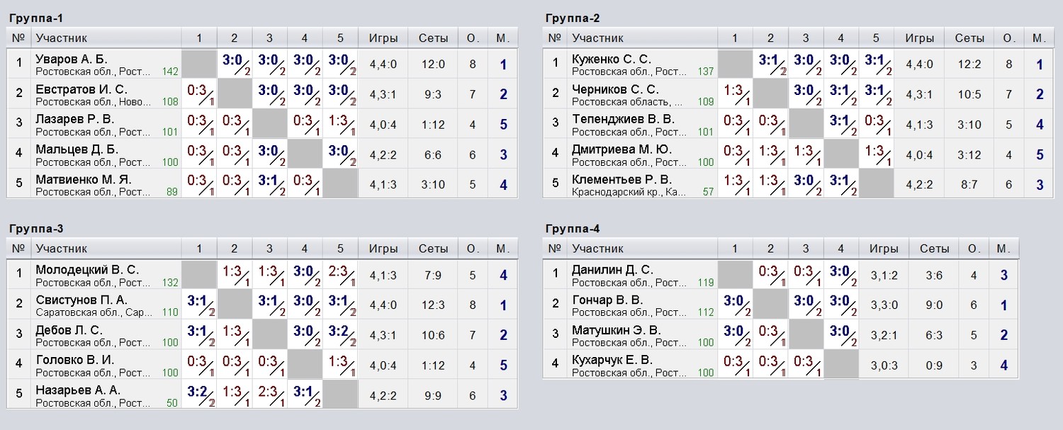Click the № column header in Группа-4
The width and height of the screenshot is (1063, 430).
coord(556,249)
